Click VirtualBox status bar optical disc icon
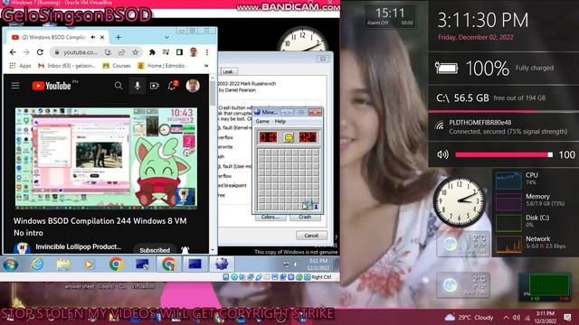The height and width of the screenshot is (325, 579). tap(234, 277)
